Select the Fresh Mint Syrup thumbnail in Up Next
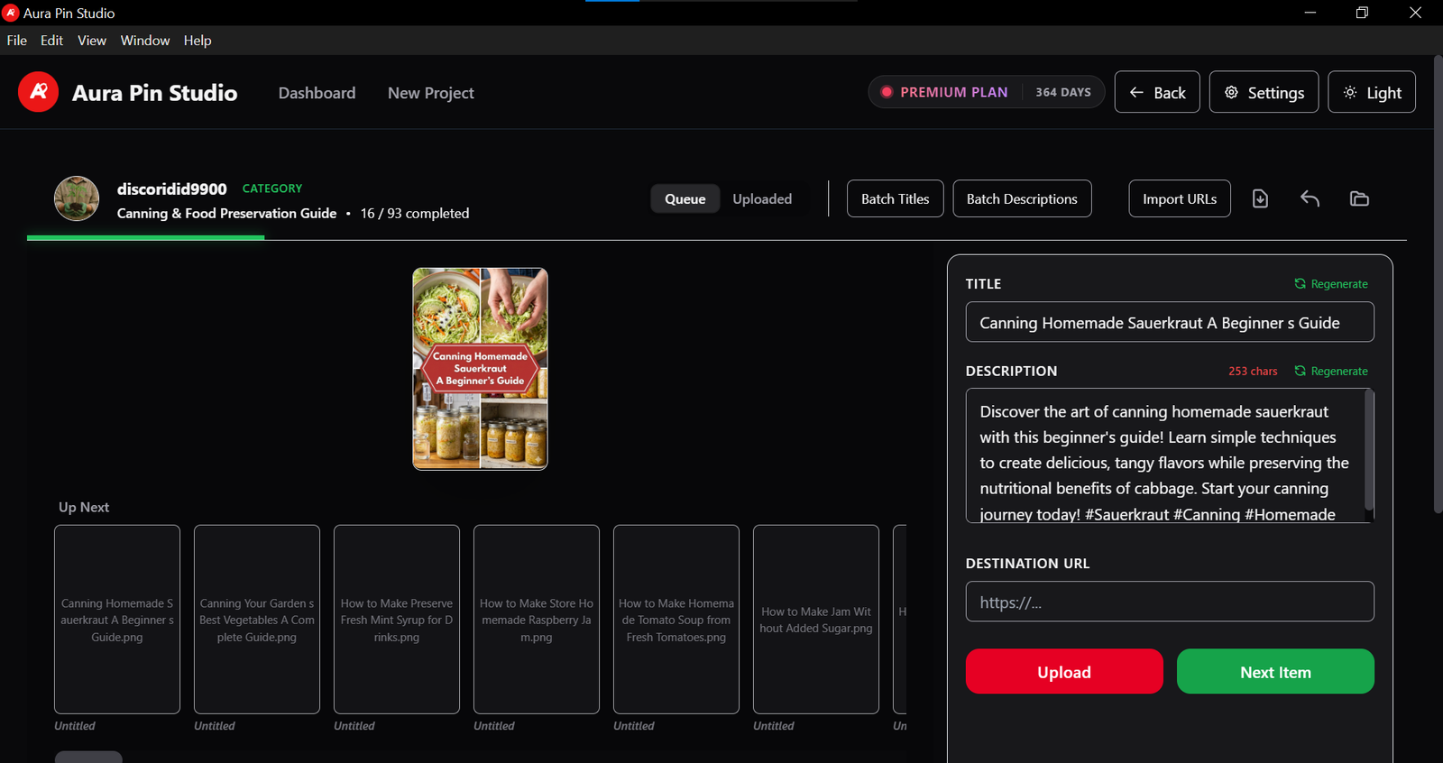Image resolution: width=1443 pixels, height=763 pixels. [397, 620]
